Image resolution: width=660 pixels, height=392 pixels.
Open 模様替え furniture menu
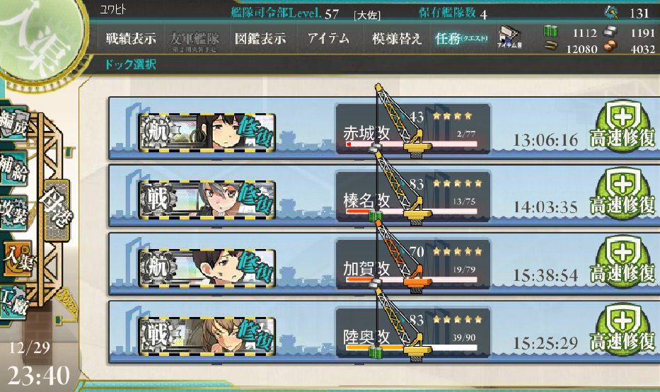[397, 39]
